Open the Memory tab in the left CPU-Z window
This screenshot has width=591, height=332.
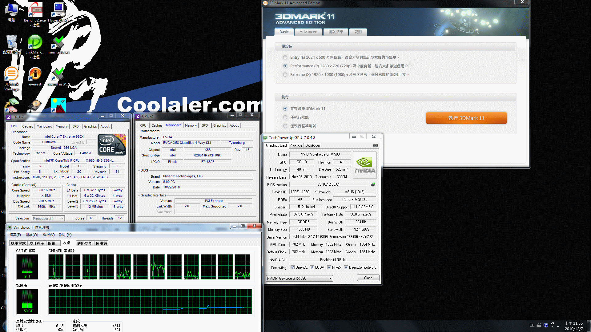62,126
